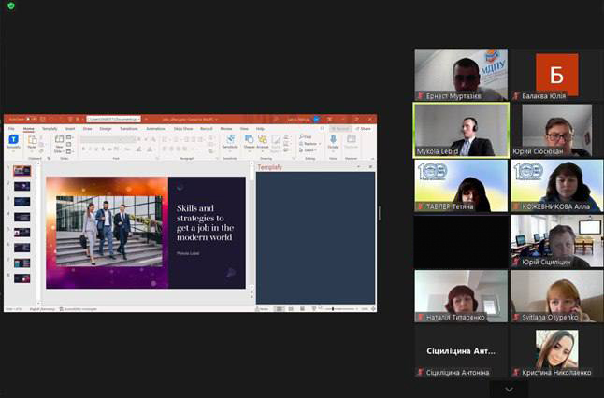Viewport: 604px width, 398px height.
Task: Click the Paste icon in Clipboard group
Action: [32, 141]
